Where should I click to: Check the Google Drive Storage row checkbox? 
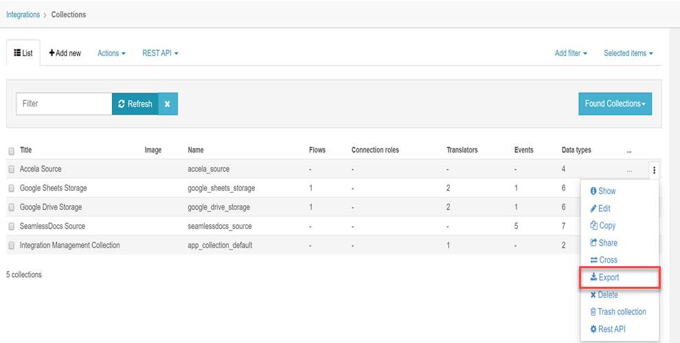point(11,207)
